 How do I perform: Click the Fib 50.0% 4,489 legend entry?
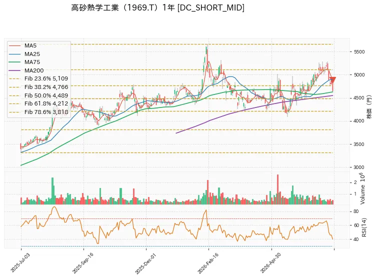coord(38,95)
